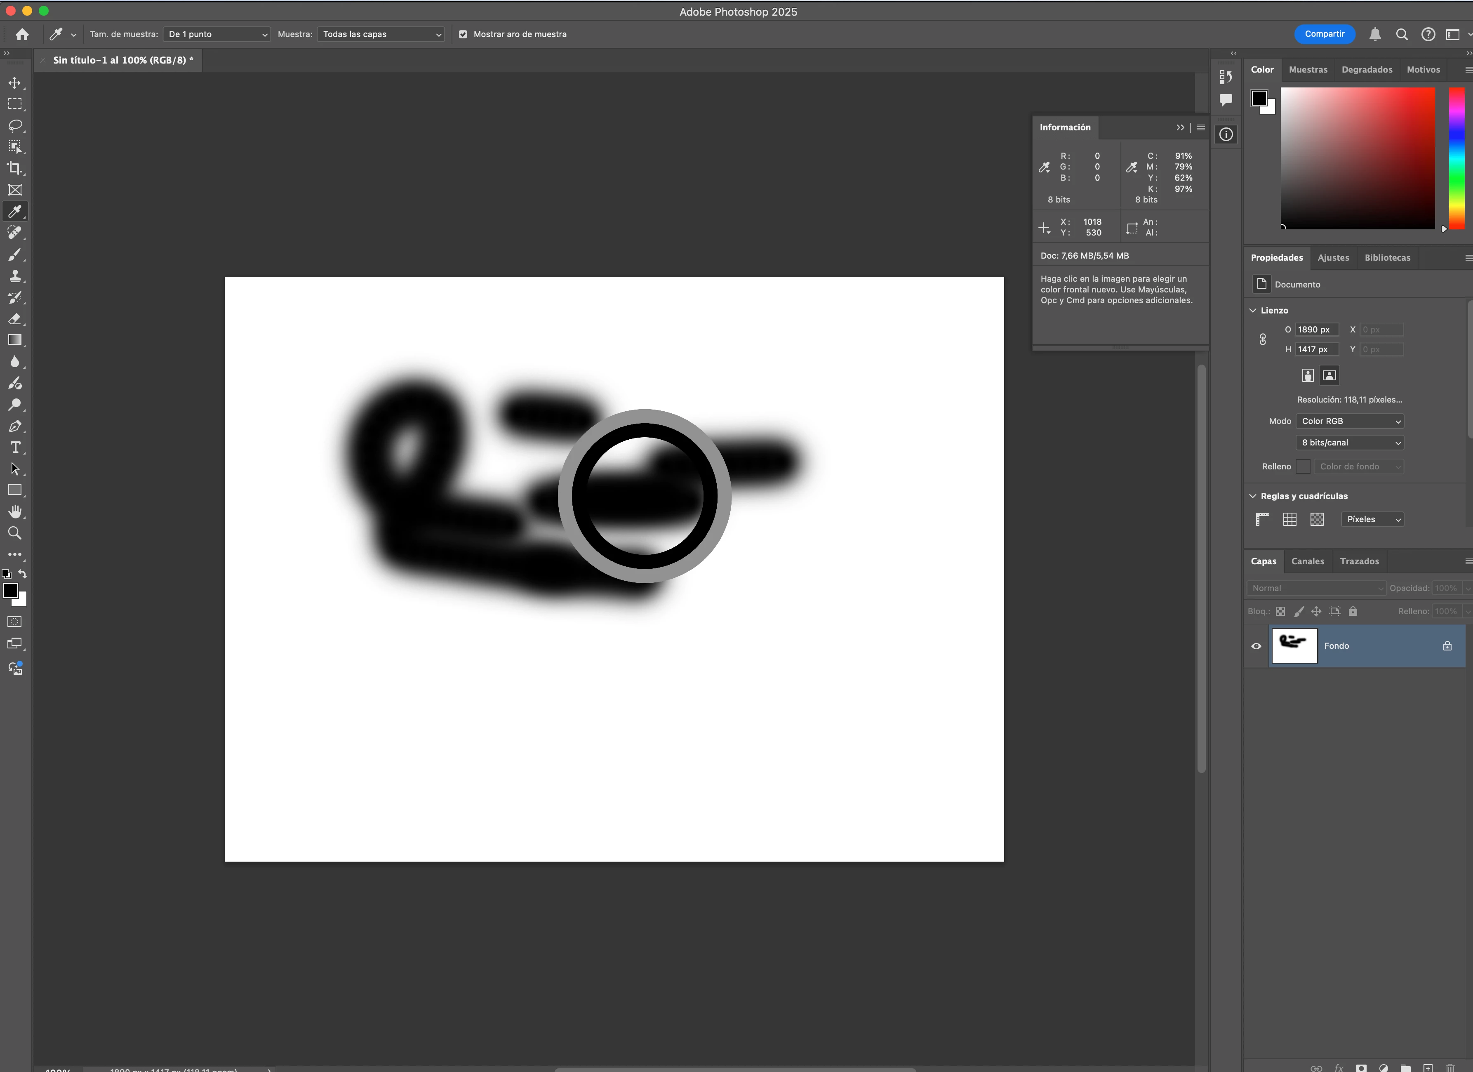Viewport: 1473px width, 1072px height.
Task: Select the Eraser tool
Action: pos(15,319)
